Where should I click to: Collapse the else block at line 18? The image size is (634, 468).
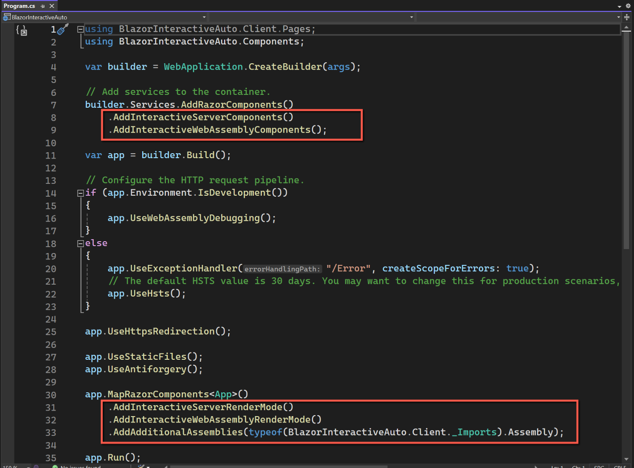(x=79, y=243)
